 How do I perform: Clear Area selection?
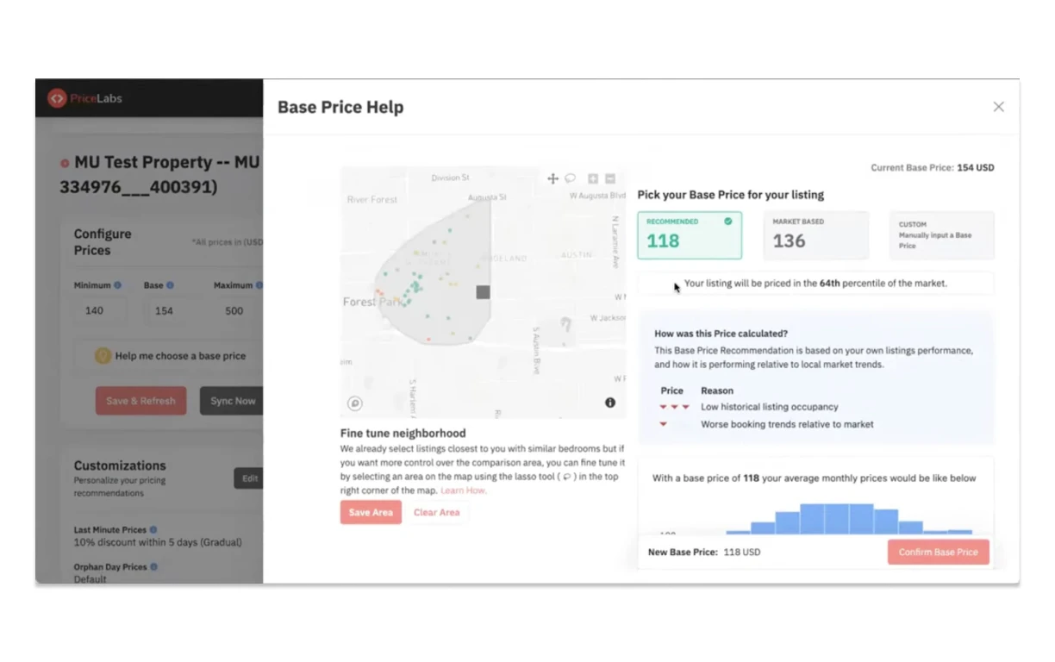click(x=437, y=512)
